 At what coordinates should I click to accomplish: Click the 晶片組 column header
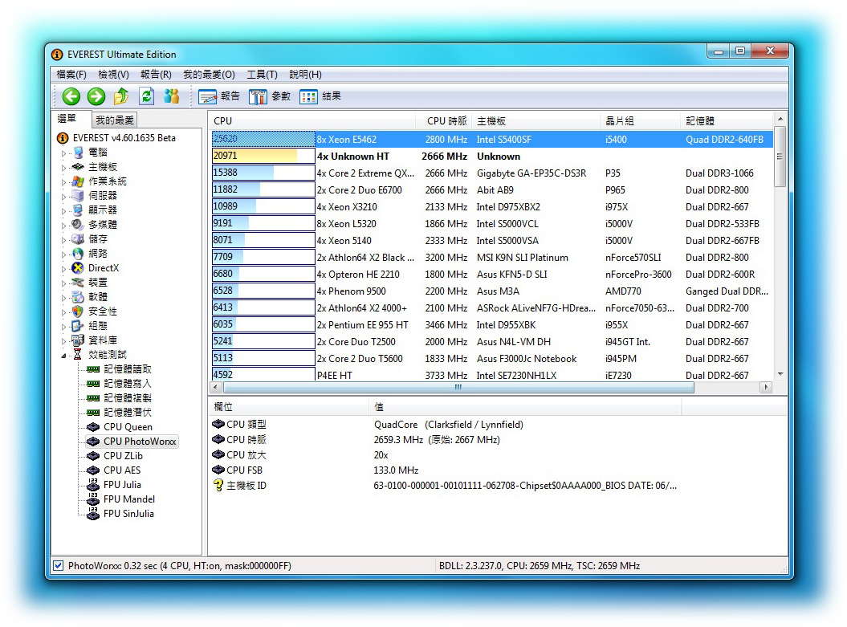pos(640,121)
